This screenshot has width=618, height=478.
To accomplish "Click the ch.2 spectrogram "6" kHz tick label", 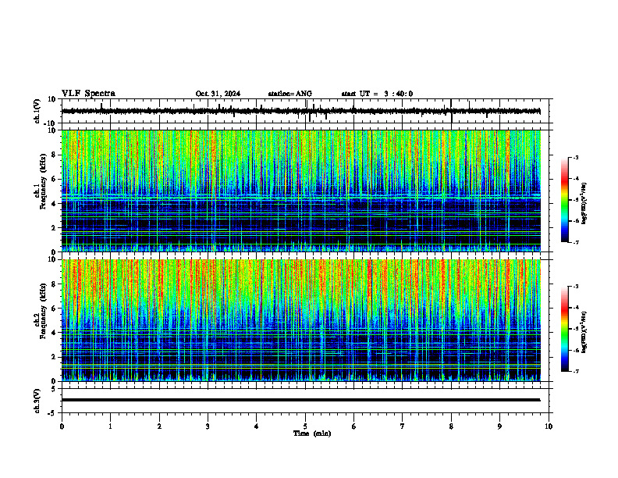I will [x=54, y=309].
